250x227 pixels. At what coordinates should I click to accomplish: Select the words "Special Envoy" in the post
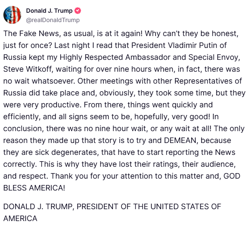coord(213,57)
